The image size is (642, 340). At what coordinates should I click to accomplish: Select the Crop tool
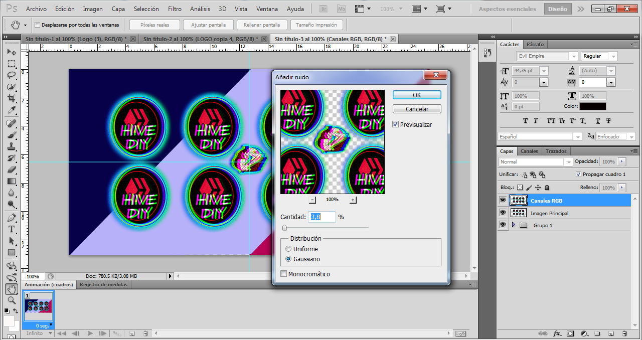coord(12,98)
